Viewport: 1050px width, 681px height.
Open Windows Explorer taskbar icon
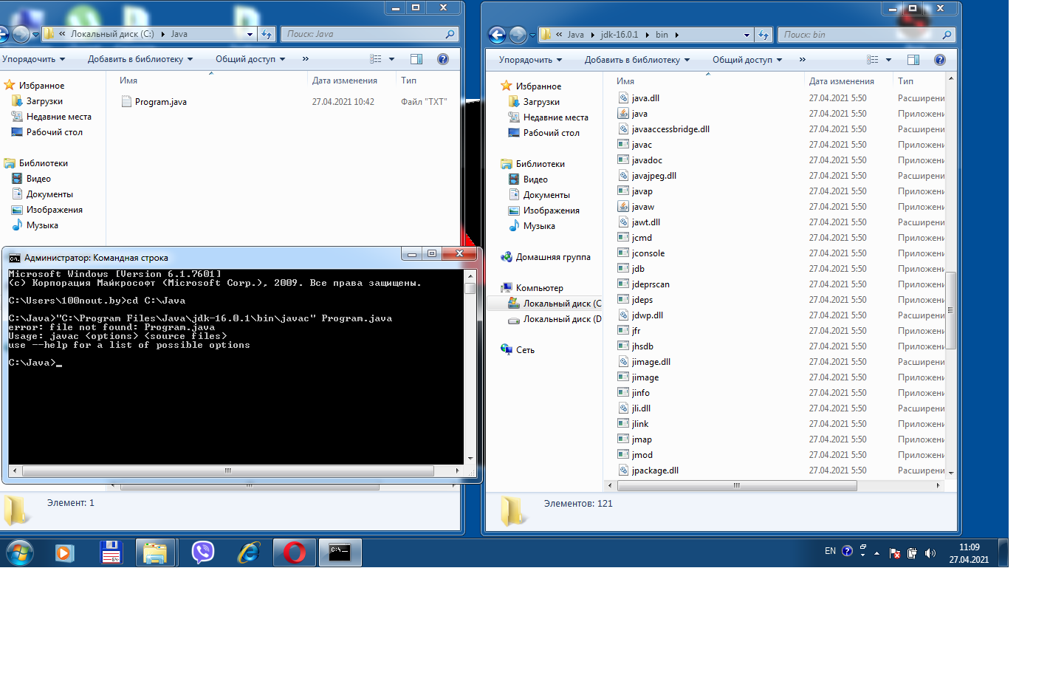155,552
